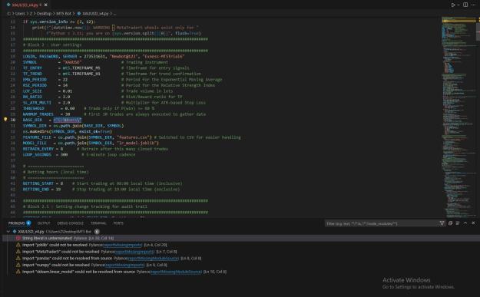Open reportMissingImports link on joblib warning

[123, 245]
